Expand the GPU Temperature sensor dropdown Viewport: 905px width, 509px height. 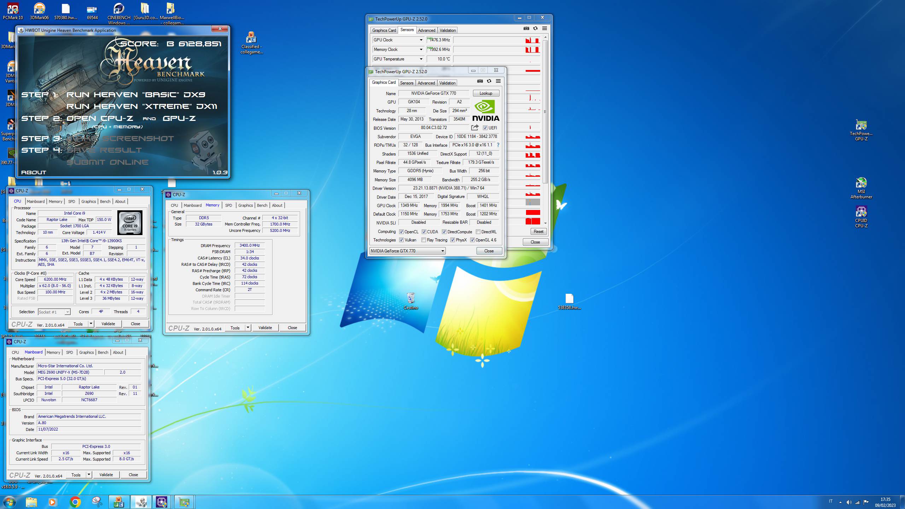tap(421, 59)
